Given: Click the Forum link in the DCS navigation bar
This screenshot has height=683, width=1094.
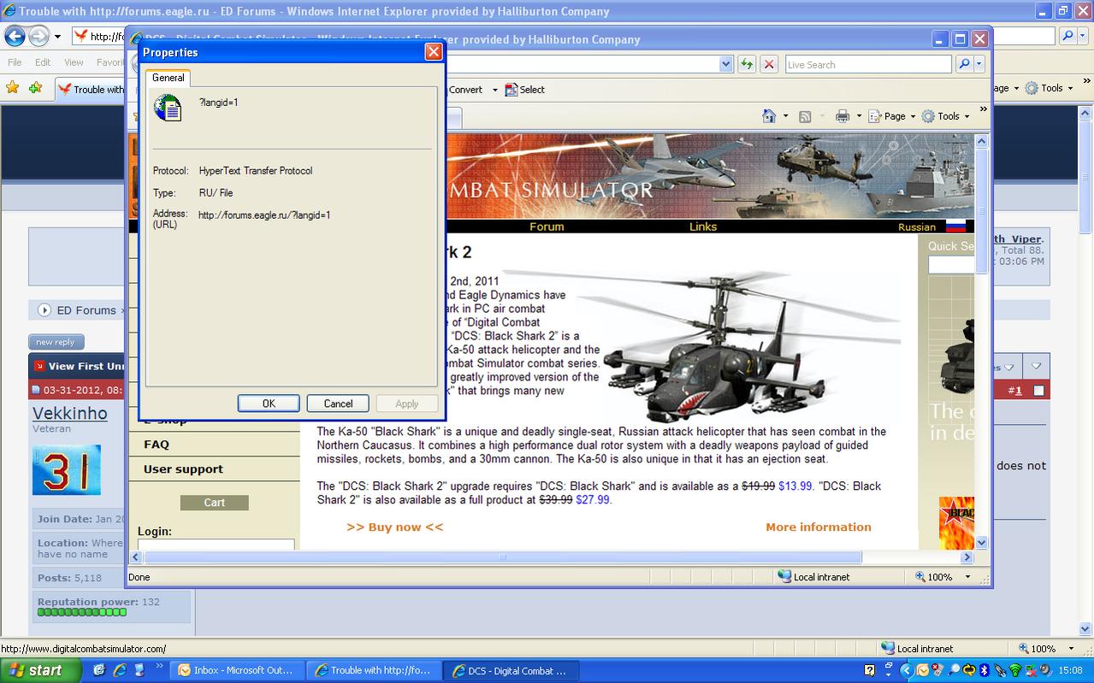Looking at the screenshot, I should [x=547, y=227].
